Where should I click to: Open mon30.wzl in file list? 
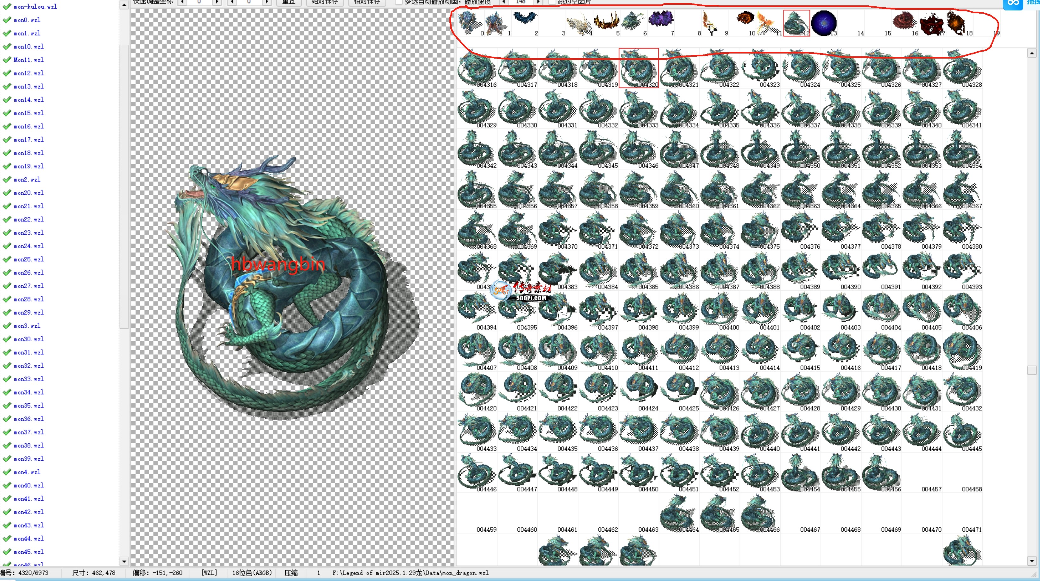click(29, 339)
